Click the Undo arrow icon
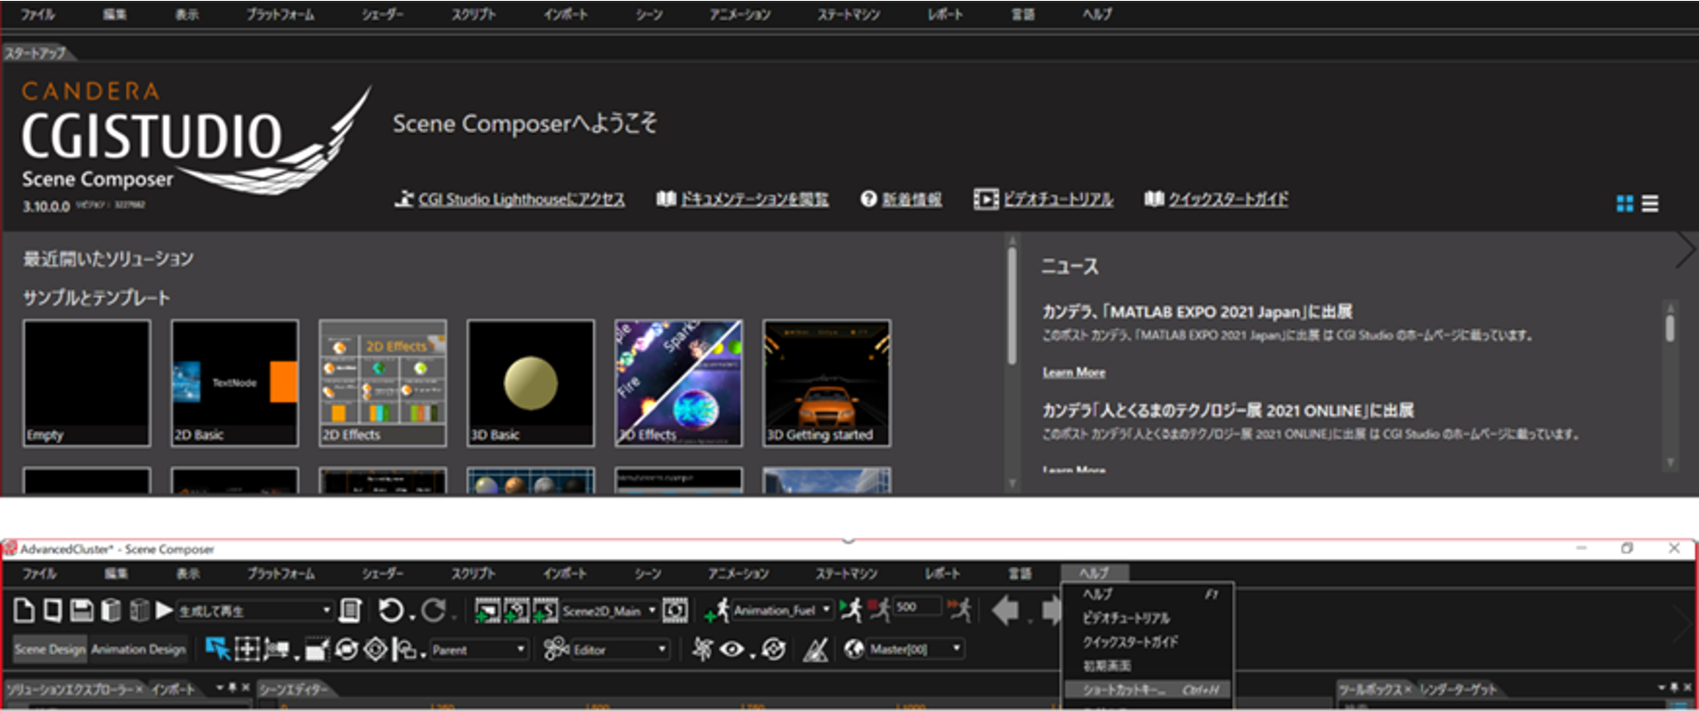Image resolution: width=1699 pixels, height=711 pixels. [x=391, y=611]
